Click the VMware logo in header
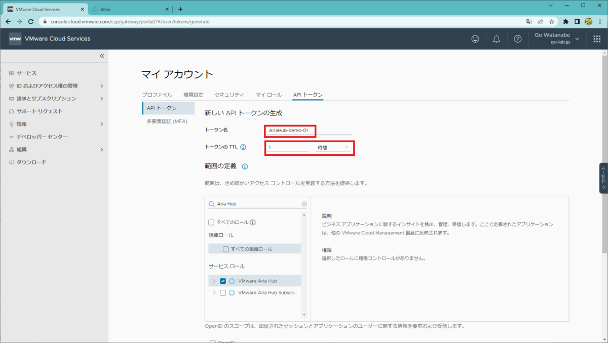The image size is (608, 343). (x=15, y=39)
